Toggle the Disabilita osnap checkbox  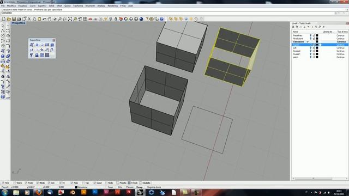141,183
